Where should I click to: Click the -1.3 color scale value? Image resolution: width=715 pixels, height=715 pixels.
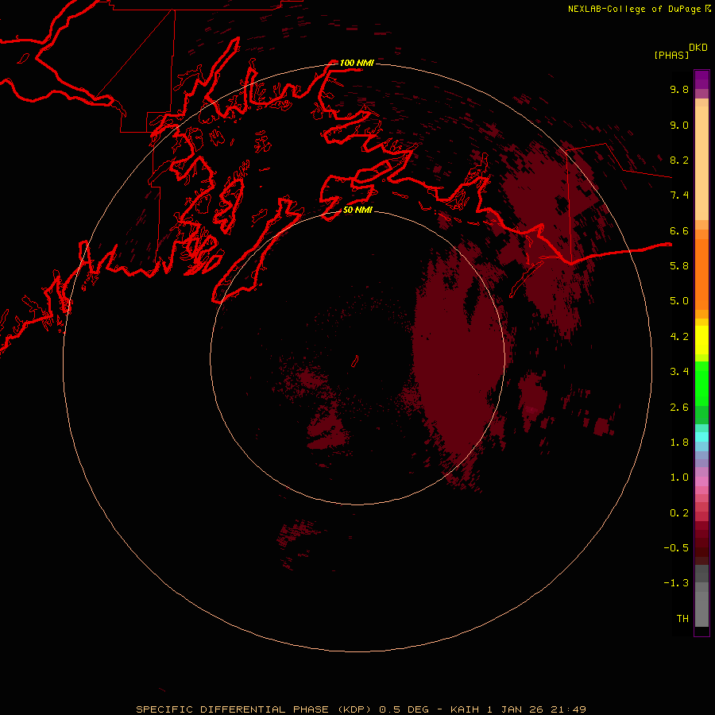click(x=676, y=583)
